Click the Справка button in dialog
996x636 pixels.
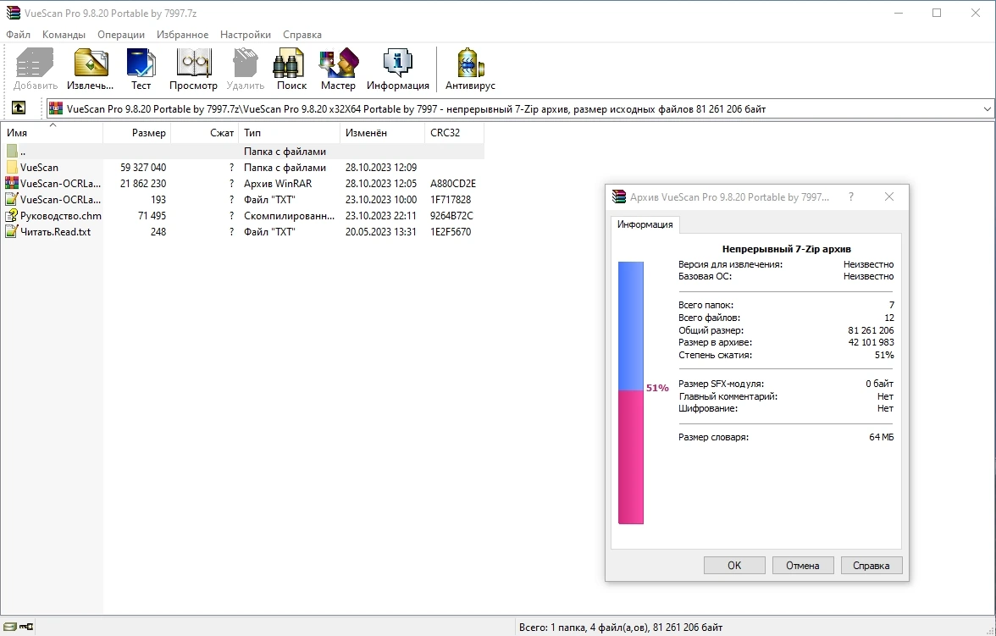click(x=871, y=566)
